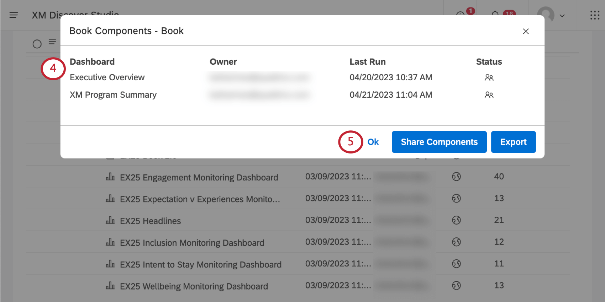Click globe icon on EX25 Wellbeing row
This screenshot has width=605, height=302.
457,286
